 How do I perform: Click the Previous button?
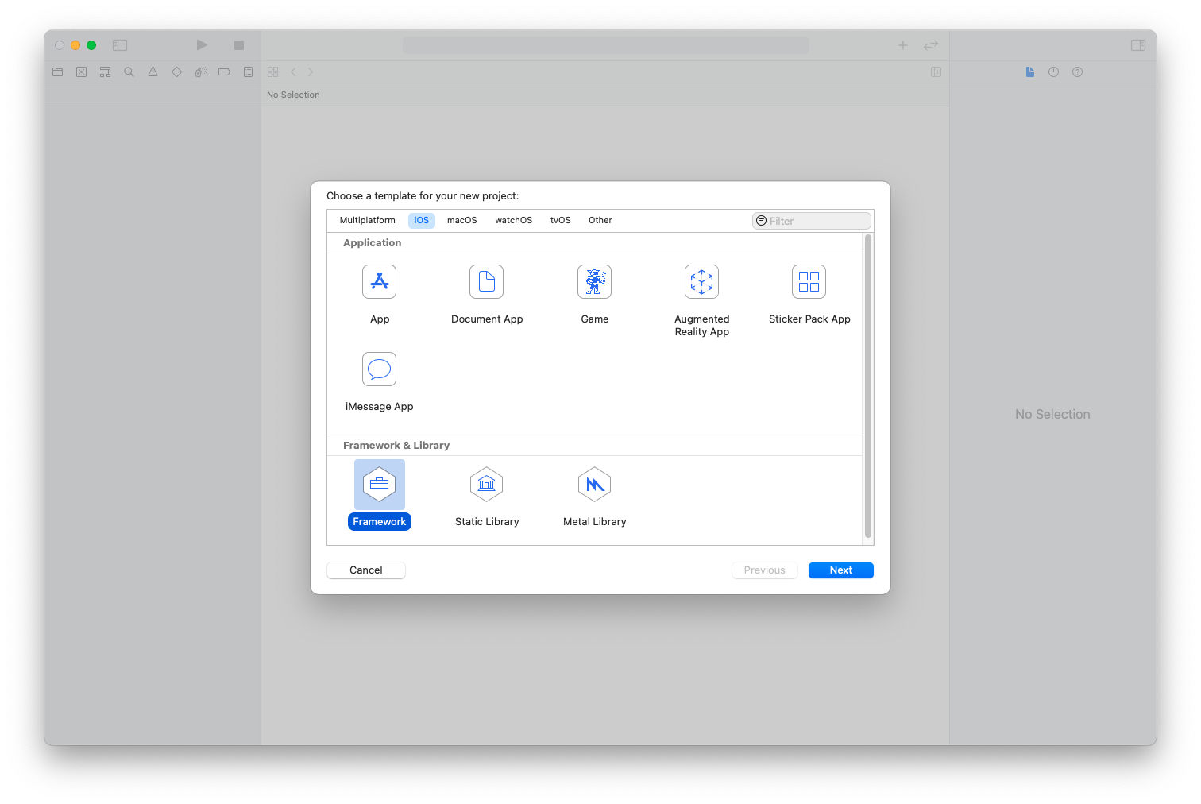(x=764, y=570)
